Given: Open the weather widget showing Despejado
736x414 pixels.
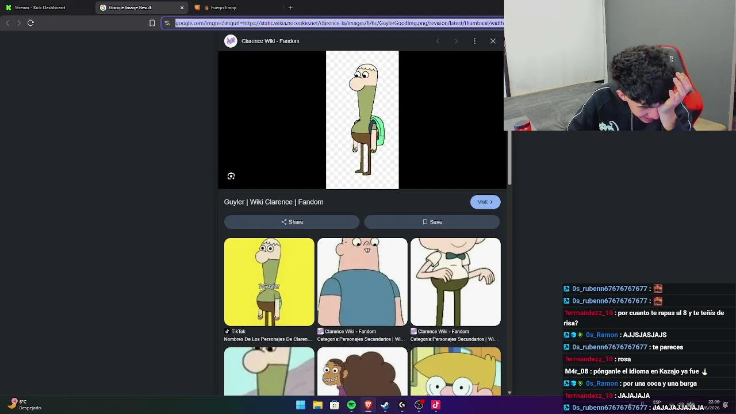Looking at the screenshot, I should (25, 405).
